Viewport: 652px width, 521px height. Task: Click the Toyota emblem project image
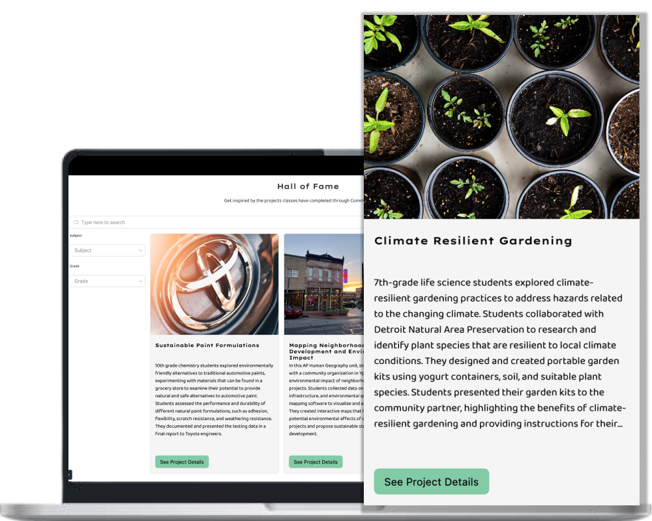tap(215, 284)
